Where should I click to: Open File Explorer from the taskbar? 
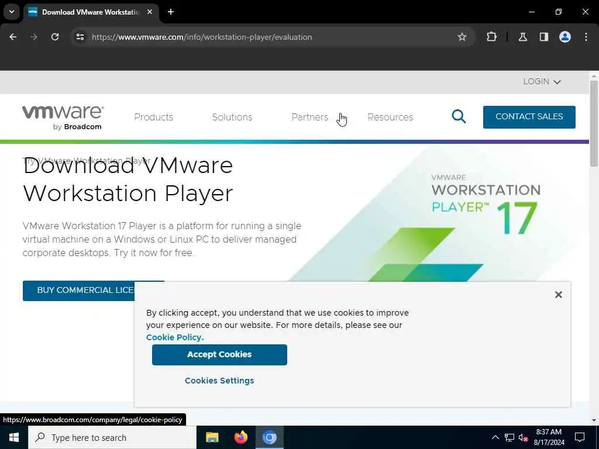click(x=212, y=437)
